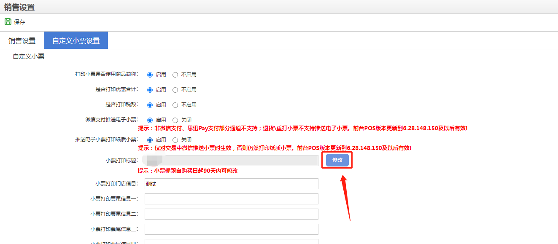Enable 是否打印优惠合计 option
Viewport: 558px width, 244px height.
pos(150,90)
